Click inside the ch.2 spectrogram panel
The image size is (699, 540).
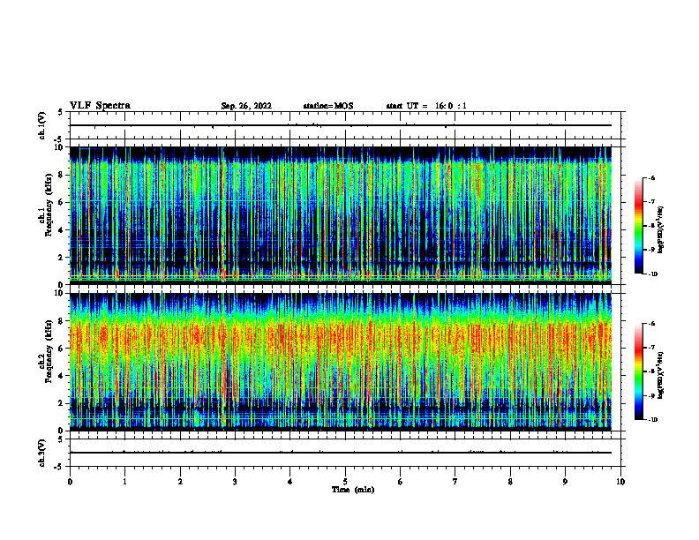point(341,362)
